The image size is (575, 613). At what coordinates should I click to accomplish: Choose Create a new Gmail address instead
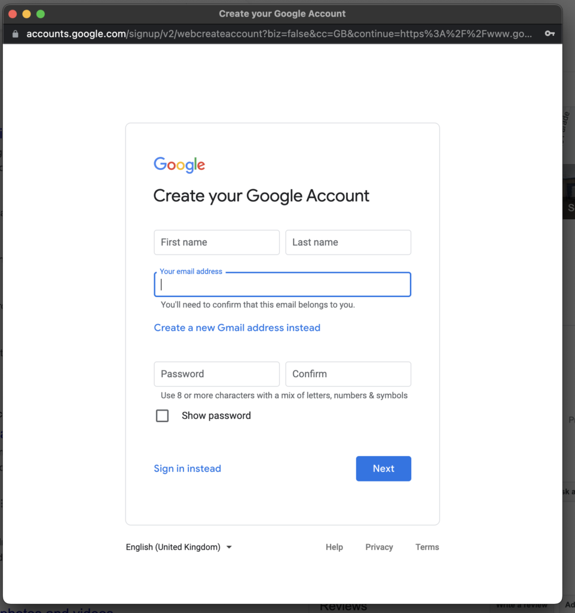tap(237, 328)
